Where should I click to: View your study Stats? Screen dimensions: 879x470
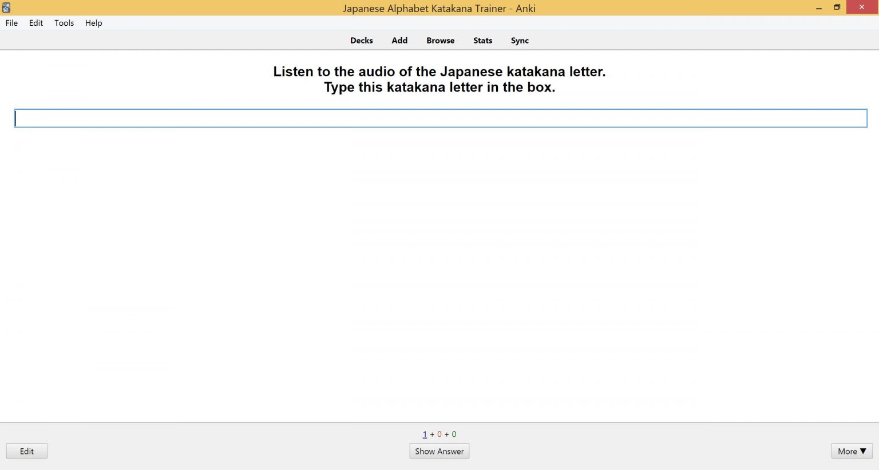(482, 40)
